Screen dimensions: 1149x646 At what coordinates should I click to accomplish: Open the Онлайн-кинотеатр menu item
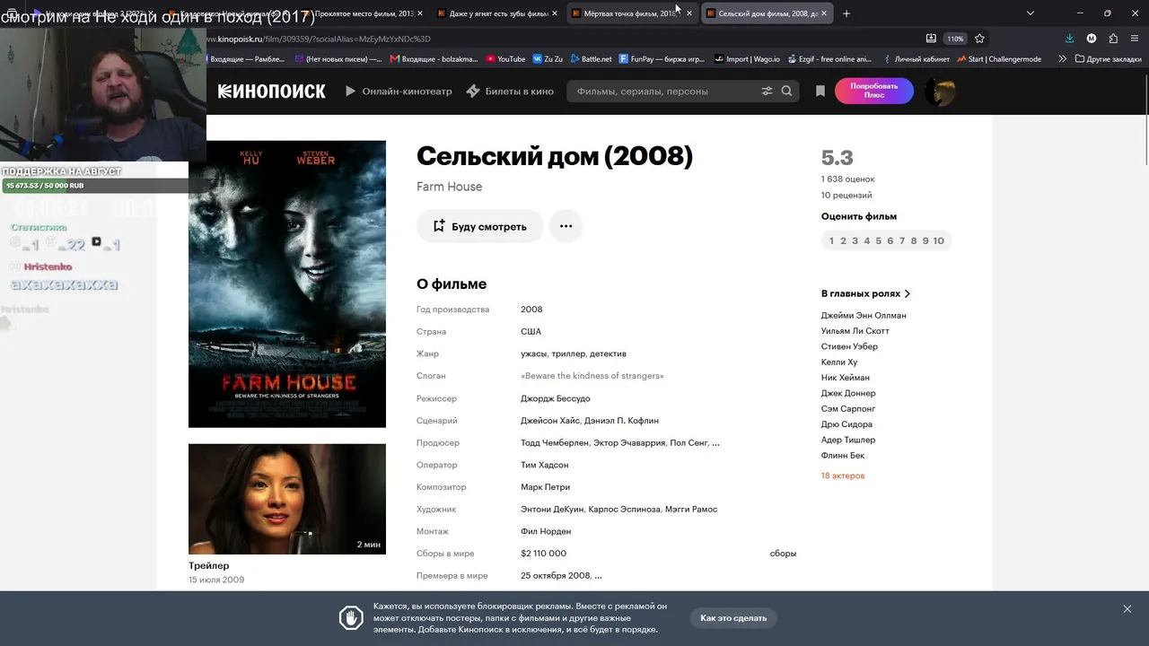coord(399,92)
